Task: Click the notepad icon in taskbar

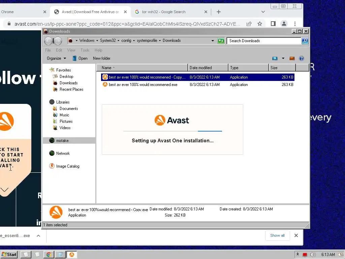Action: click(x=60, y=255)
